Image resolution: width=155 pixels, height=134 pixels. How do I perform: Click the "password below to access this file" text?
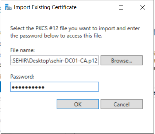[61, 36]
